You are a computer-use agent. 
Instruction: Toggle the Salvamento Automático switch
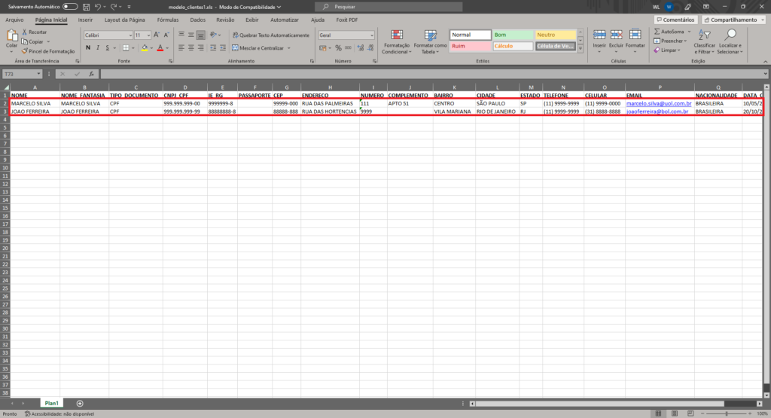click(71, 7)
